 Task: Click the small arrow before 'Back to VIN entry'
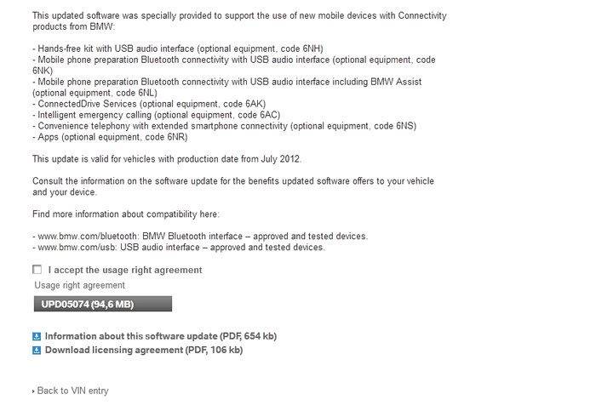coord(34,391)
